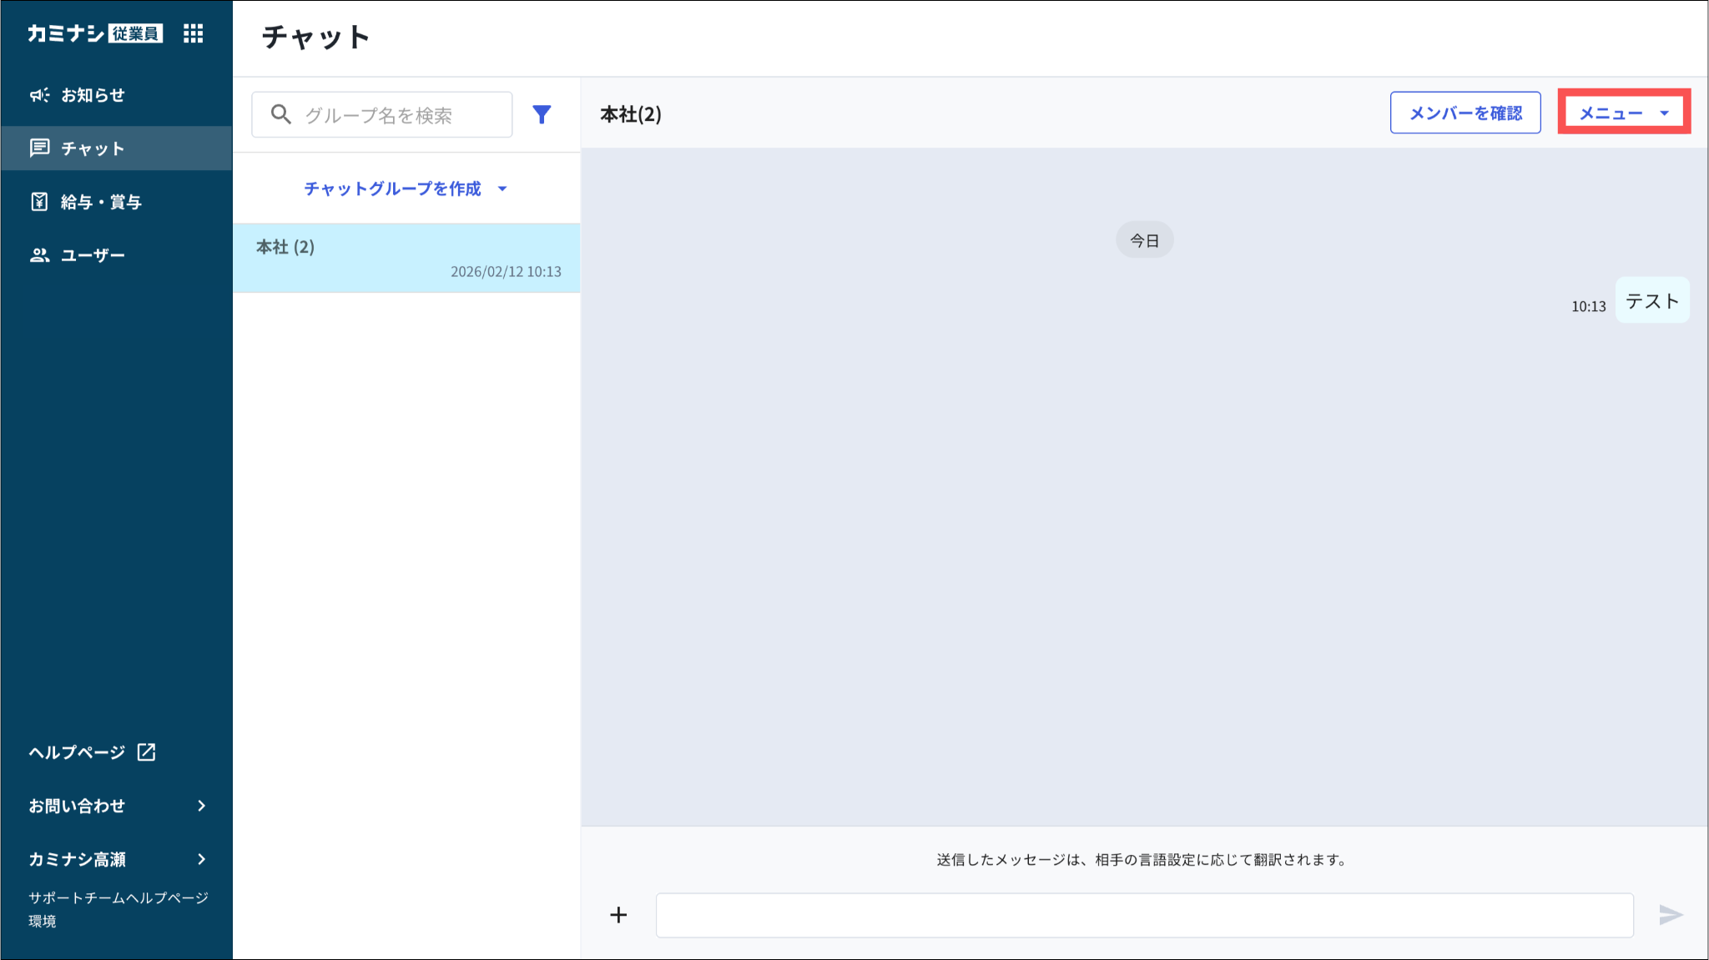Screen dimensions: 1709x960
Task: Go to お知らせ in the sidebar
Action: click(x=92, y=95)
